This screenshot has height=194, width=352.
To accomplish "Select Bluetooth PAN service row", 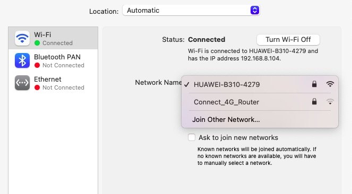I will [x=53, y=60].
